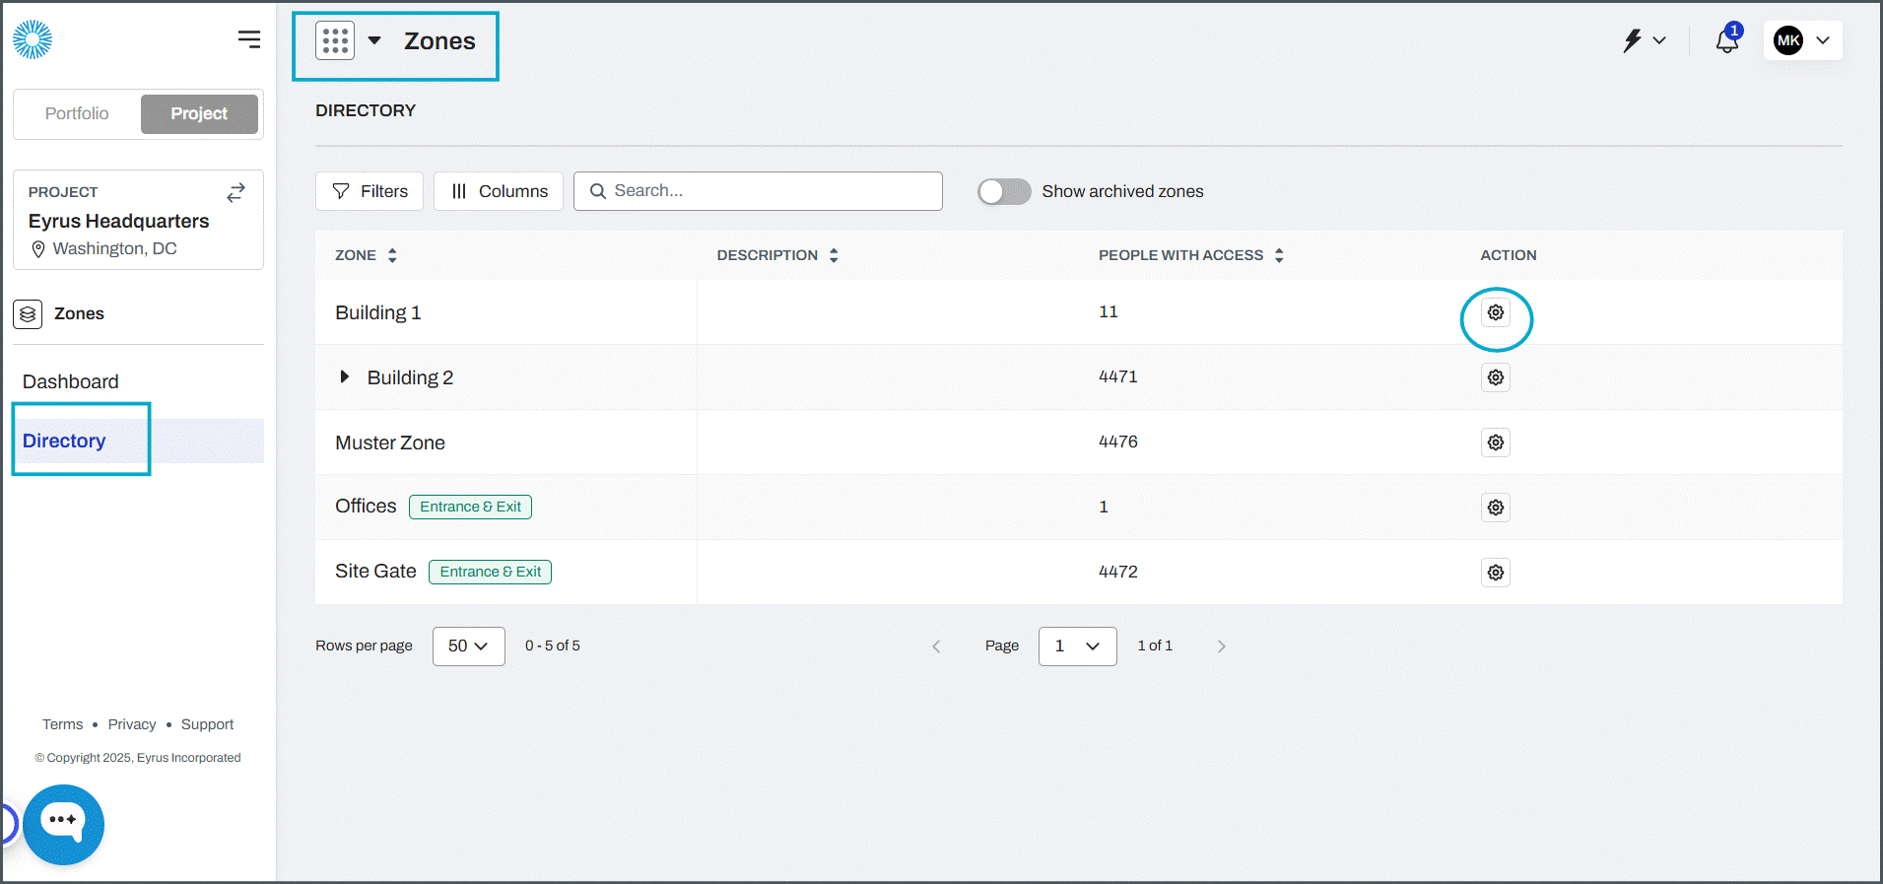The height and width of the screenshot is (884, 1883).
Task: Open settings gear for Offices
Action: pos(1496,508)
